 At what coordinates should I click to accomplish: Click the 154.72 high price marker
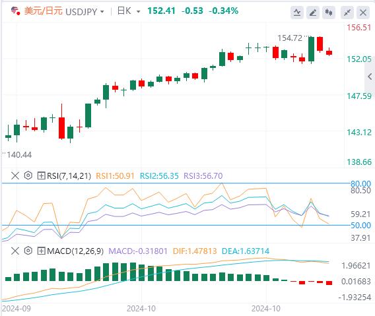pyautogui.click(x=290, y=38)
